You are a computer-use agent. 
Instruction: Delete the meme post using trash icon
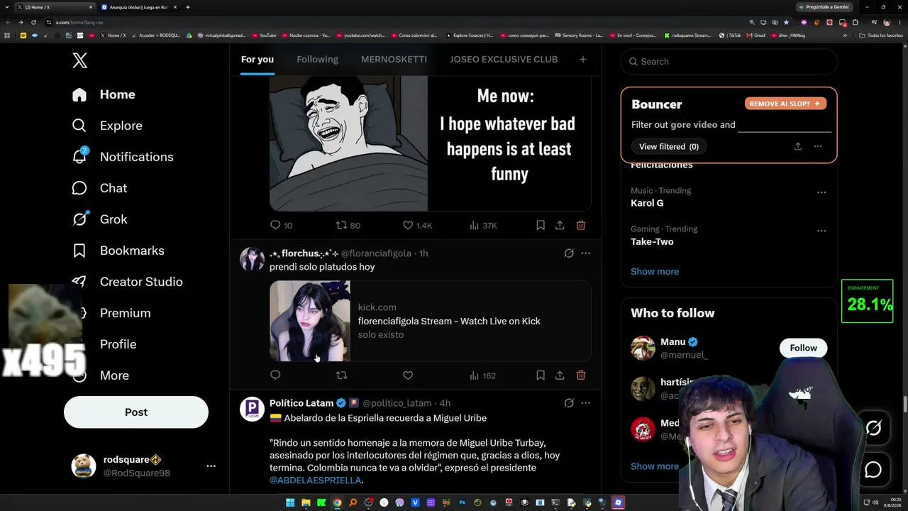(581, 225)
